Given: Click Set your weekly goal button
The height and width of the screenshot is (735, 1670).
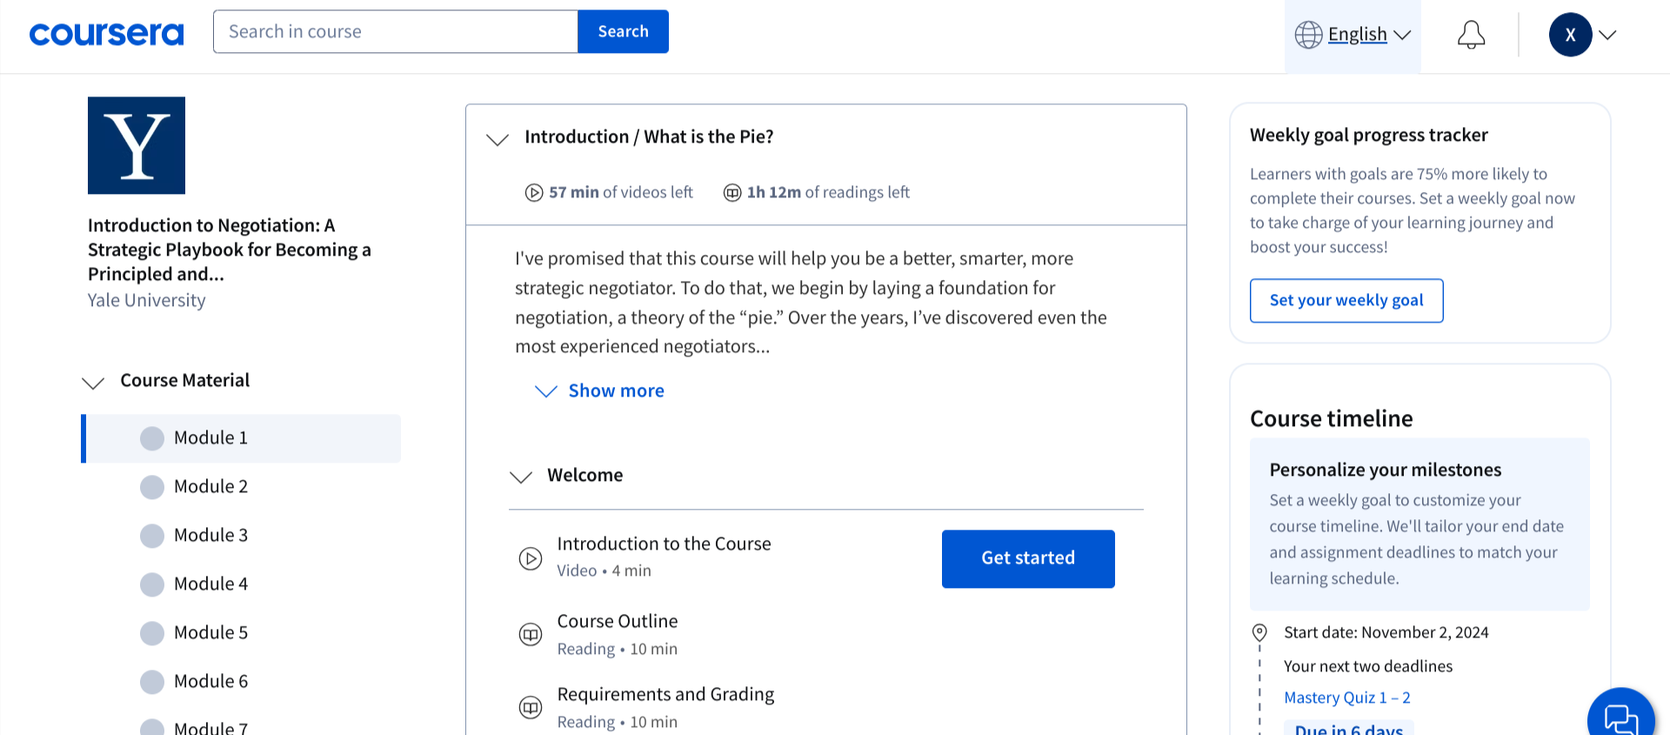Looking at the screenshot, I should [1346, 301].
